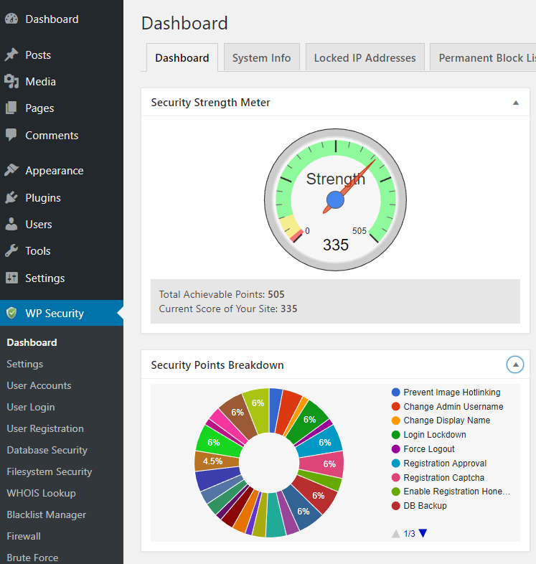Click the gauge's blue center hub
This screenshot has width=536, height=564.
335,200
